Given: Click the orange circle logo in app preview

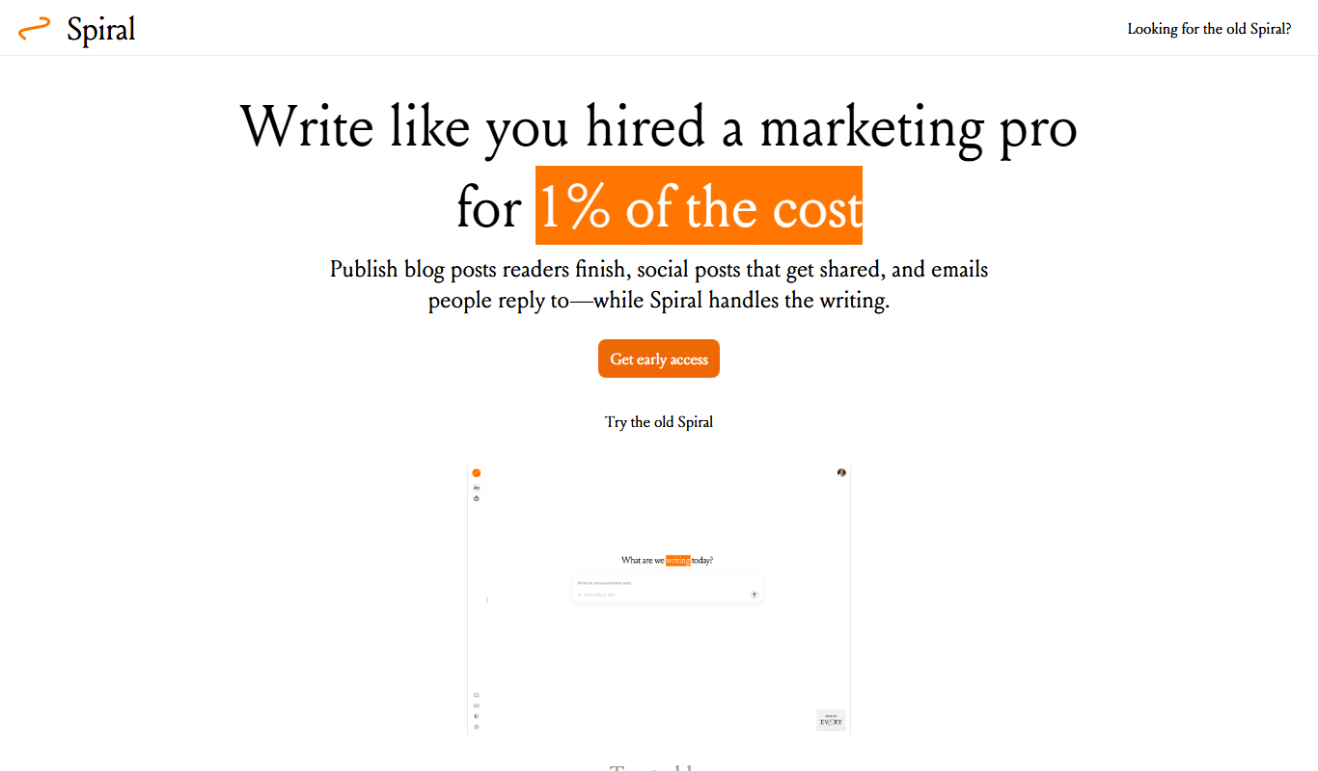Looking at the screenshot, I should tap(477, 473).
